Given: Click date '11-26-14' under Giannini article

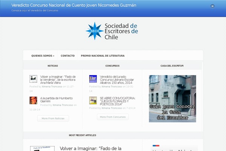Looking at the screenshot, I should [x=35, y=110].
